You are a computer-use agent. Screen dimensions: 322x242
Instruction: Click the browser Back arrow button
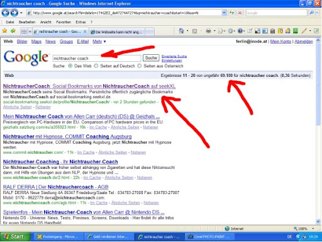pyautogui.click(x=6, y=13)
